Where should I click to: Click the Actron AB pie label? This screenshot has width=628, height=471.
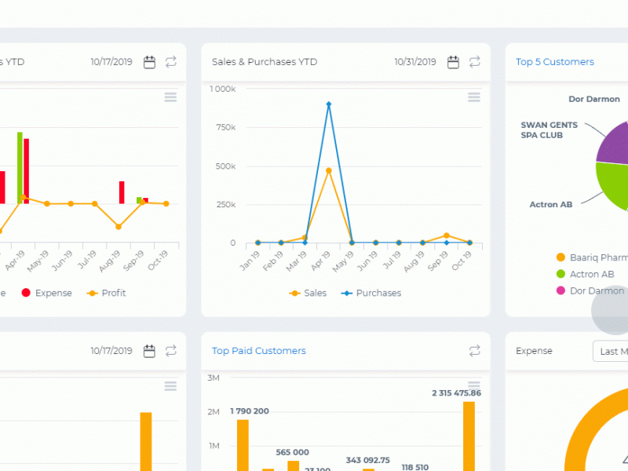(x=551, y=205)
